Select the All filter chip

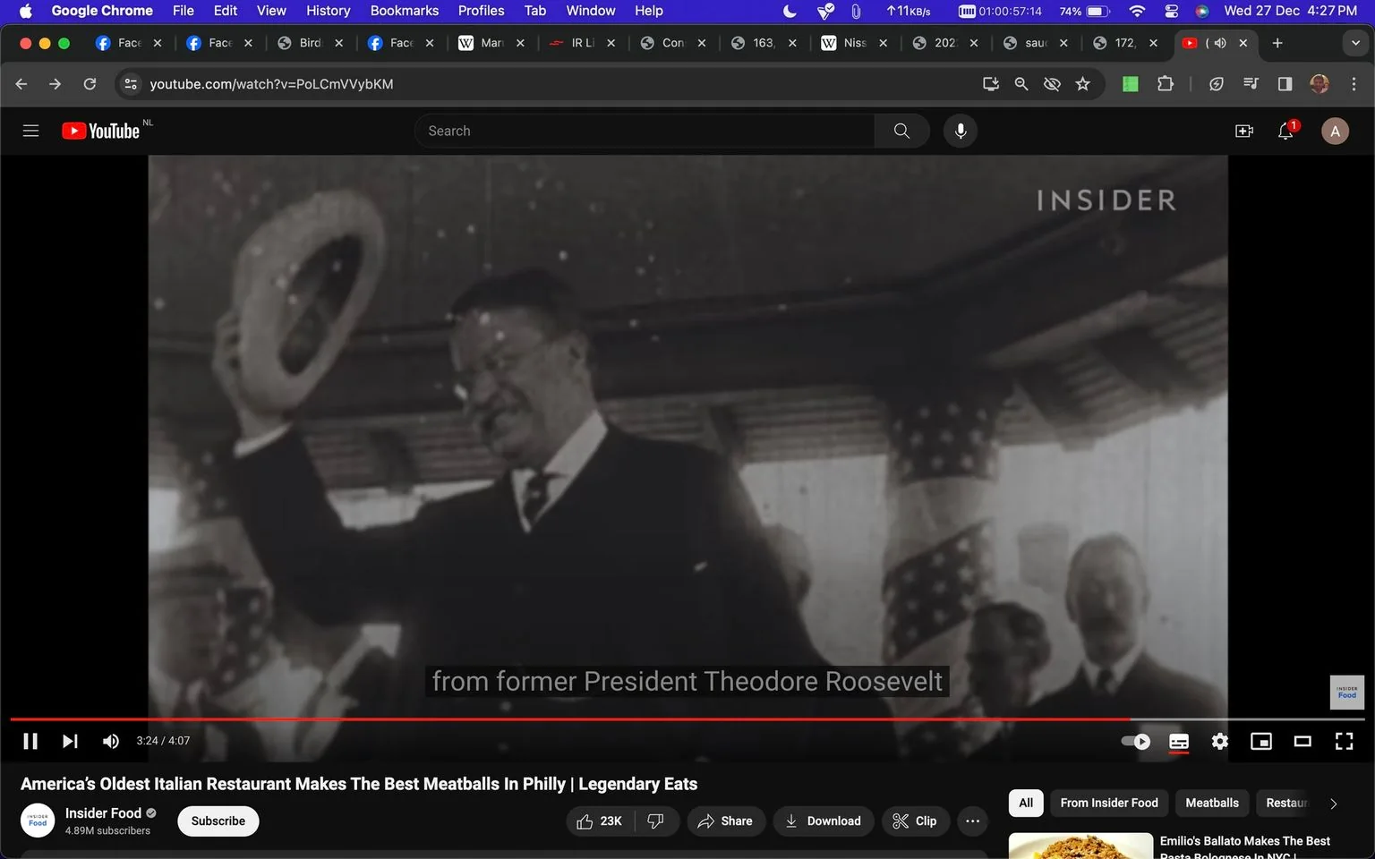click(x=1026, y=803)
